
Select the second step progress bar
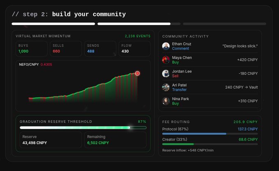139,24
